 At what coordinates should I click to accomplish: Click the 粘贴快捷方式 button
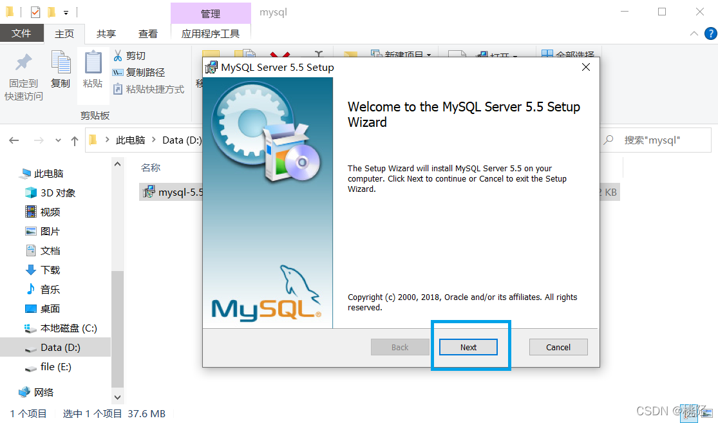coord(149,89)
